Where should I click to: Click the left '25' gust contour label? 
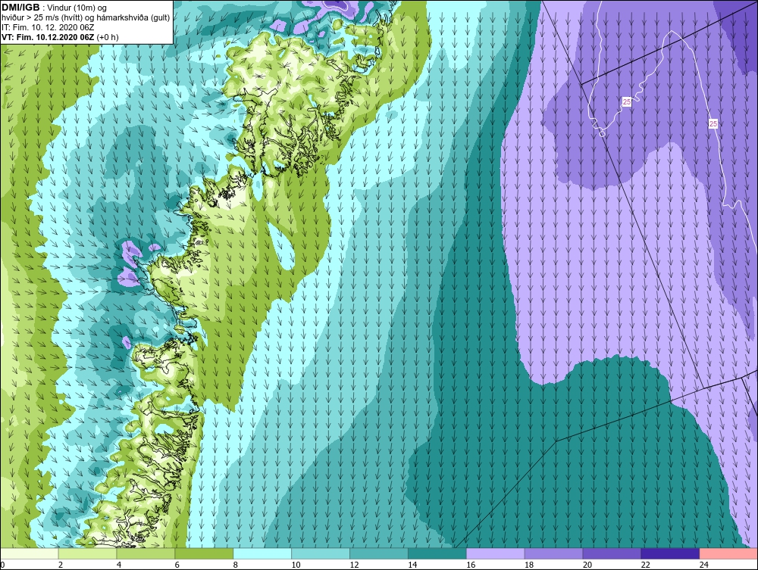627,102
